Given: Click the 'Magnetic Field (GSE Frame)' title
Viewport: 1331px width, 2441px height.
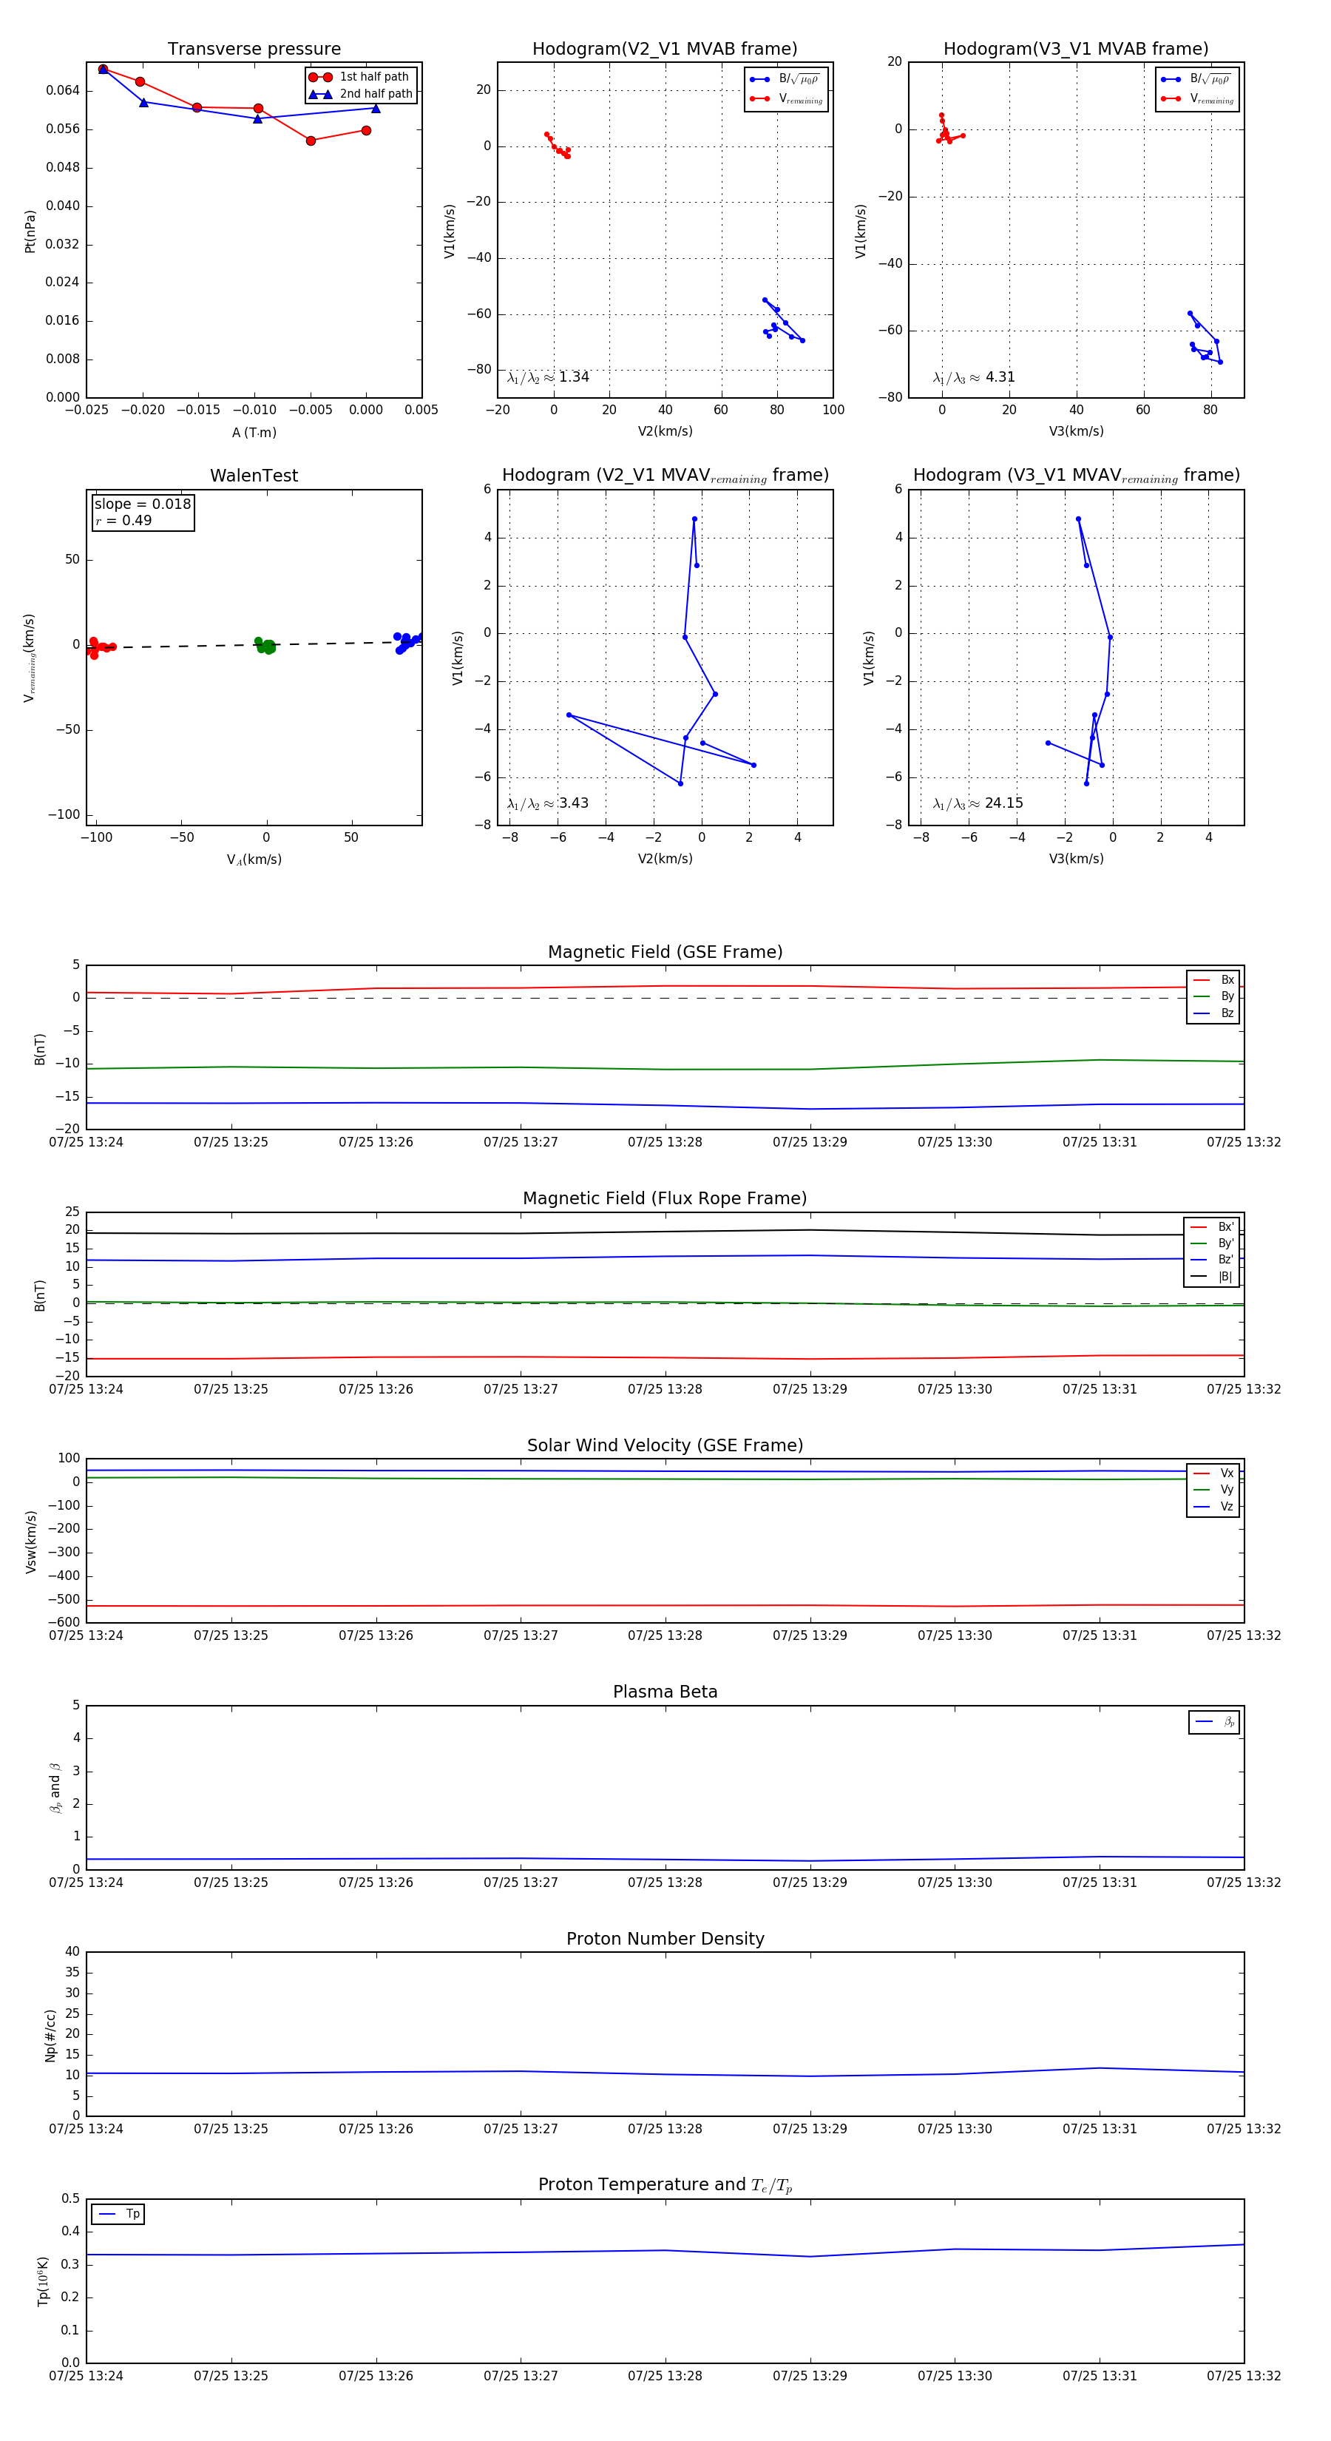Looking at the screenshot, I should coord(665,952).
